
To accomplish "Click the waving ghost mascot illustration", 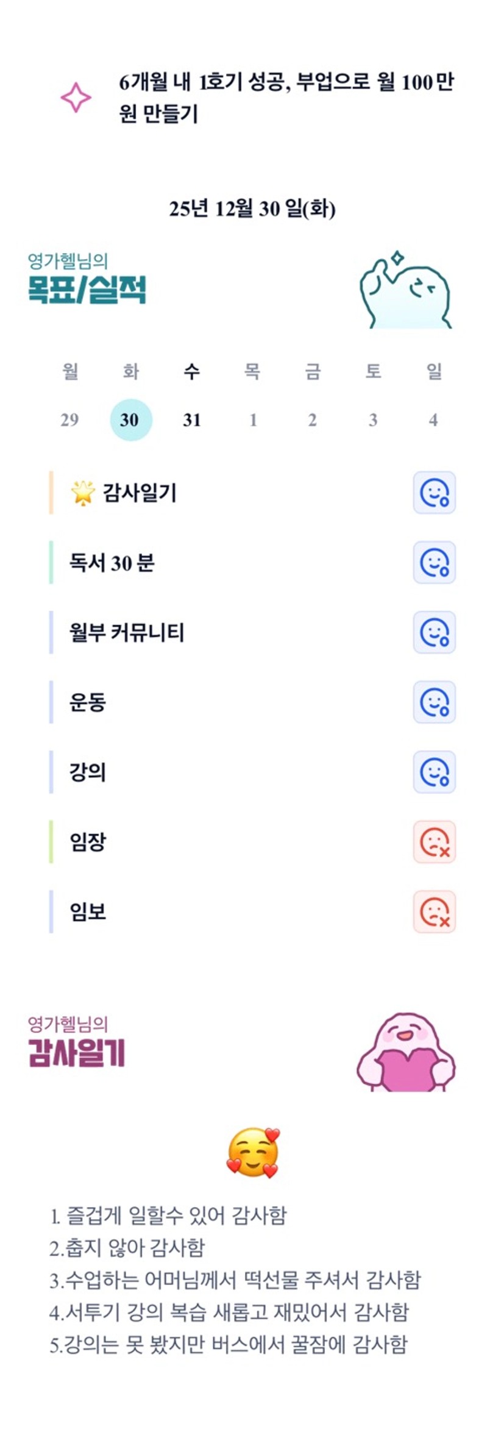I will [x=405, y=291].
